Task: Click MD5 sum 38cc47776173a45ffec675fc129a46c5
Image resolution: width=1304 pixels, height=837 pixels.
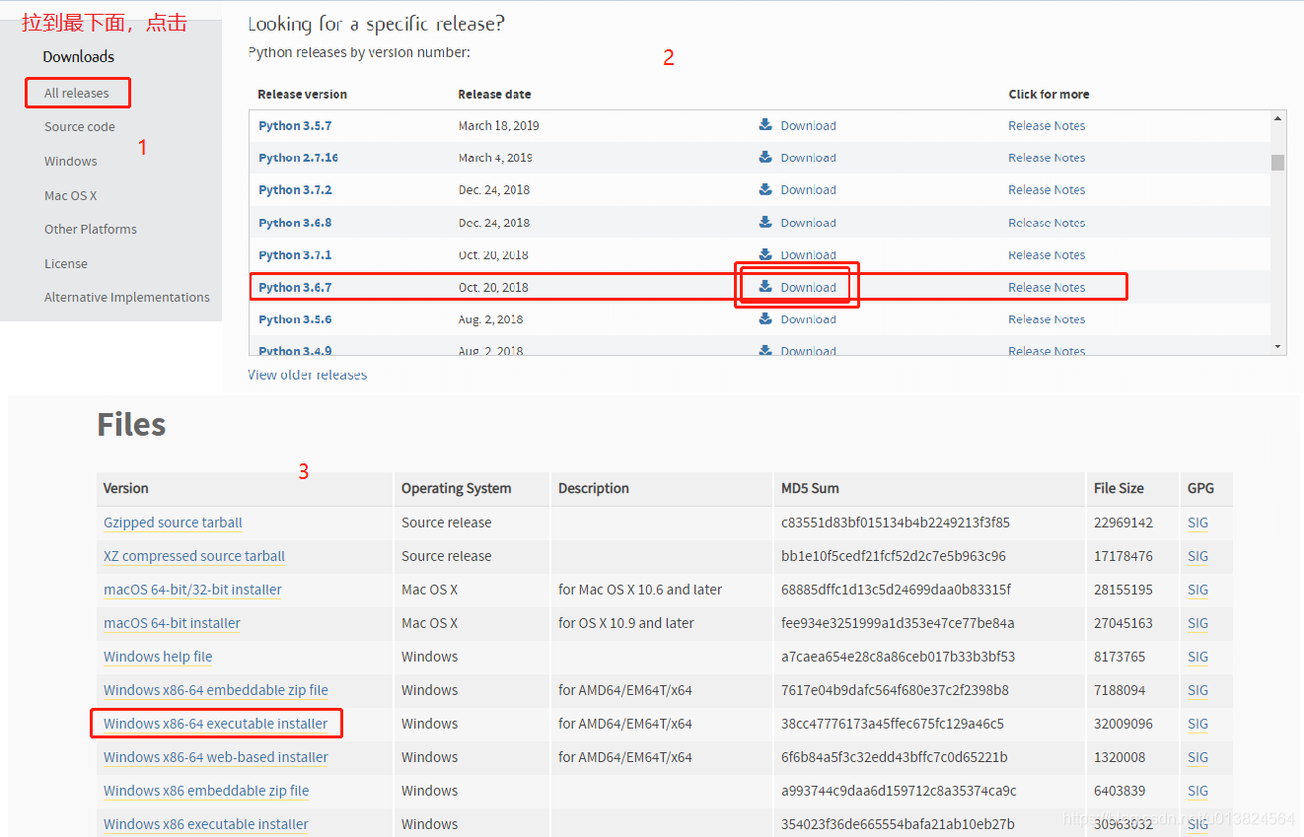Action: coord(893,724)
